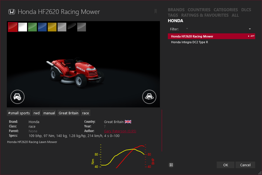Screen dimensions: 262x175
Task: Click the Class value race
Action: click(x=32, y=126)
